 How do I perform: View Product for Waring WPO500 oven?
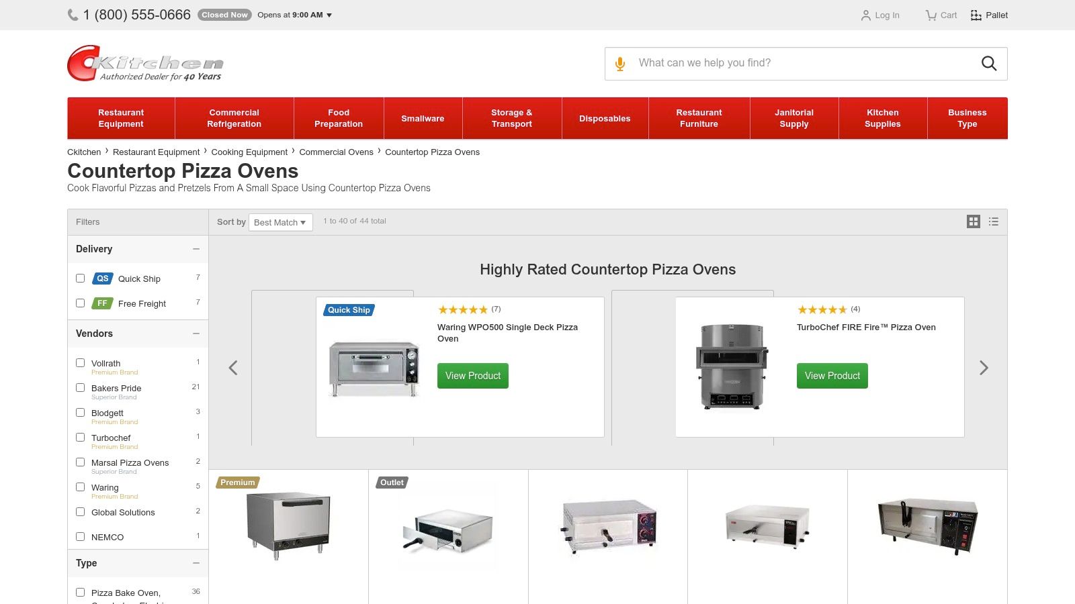pyautogui.click(x=473, y=376)
